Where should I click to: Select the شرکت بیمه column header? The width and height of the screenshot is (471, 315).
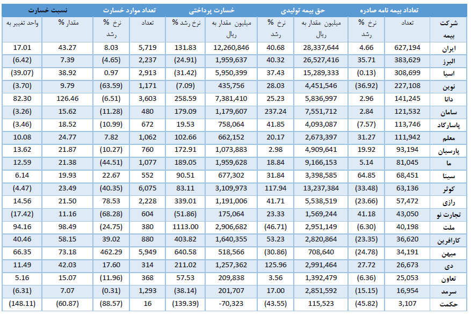(x=448, y=29)
